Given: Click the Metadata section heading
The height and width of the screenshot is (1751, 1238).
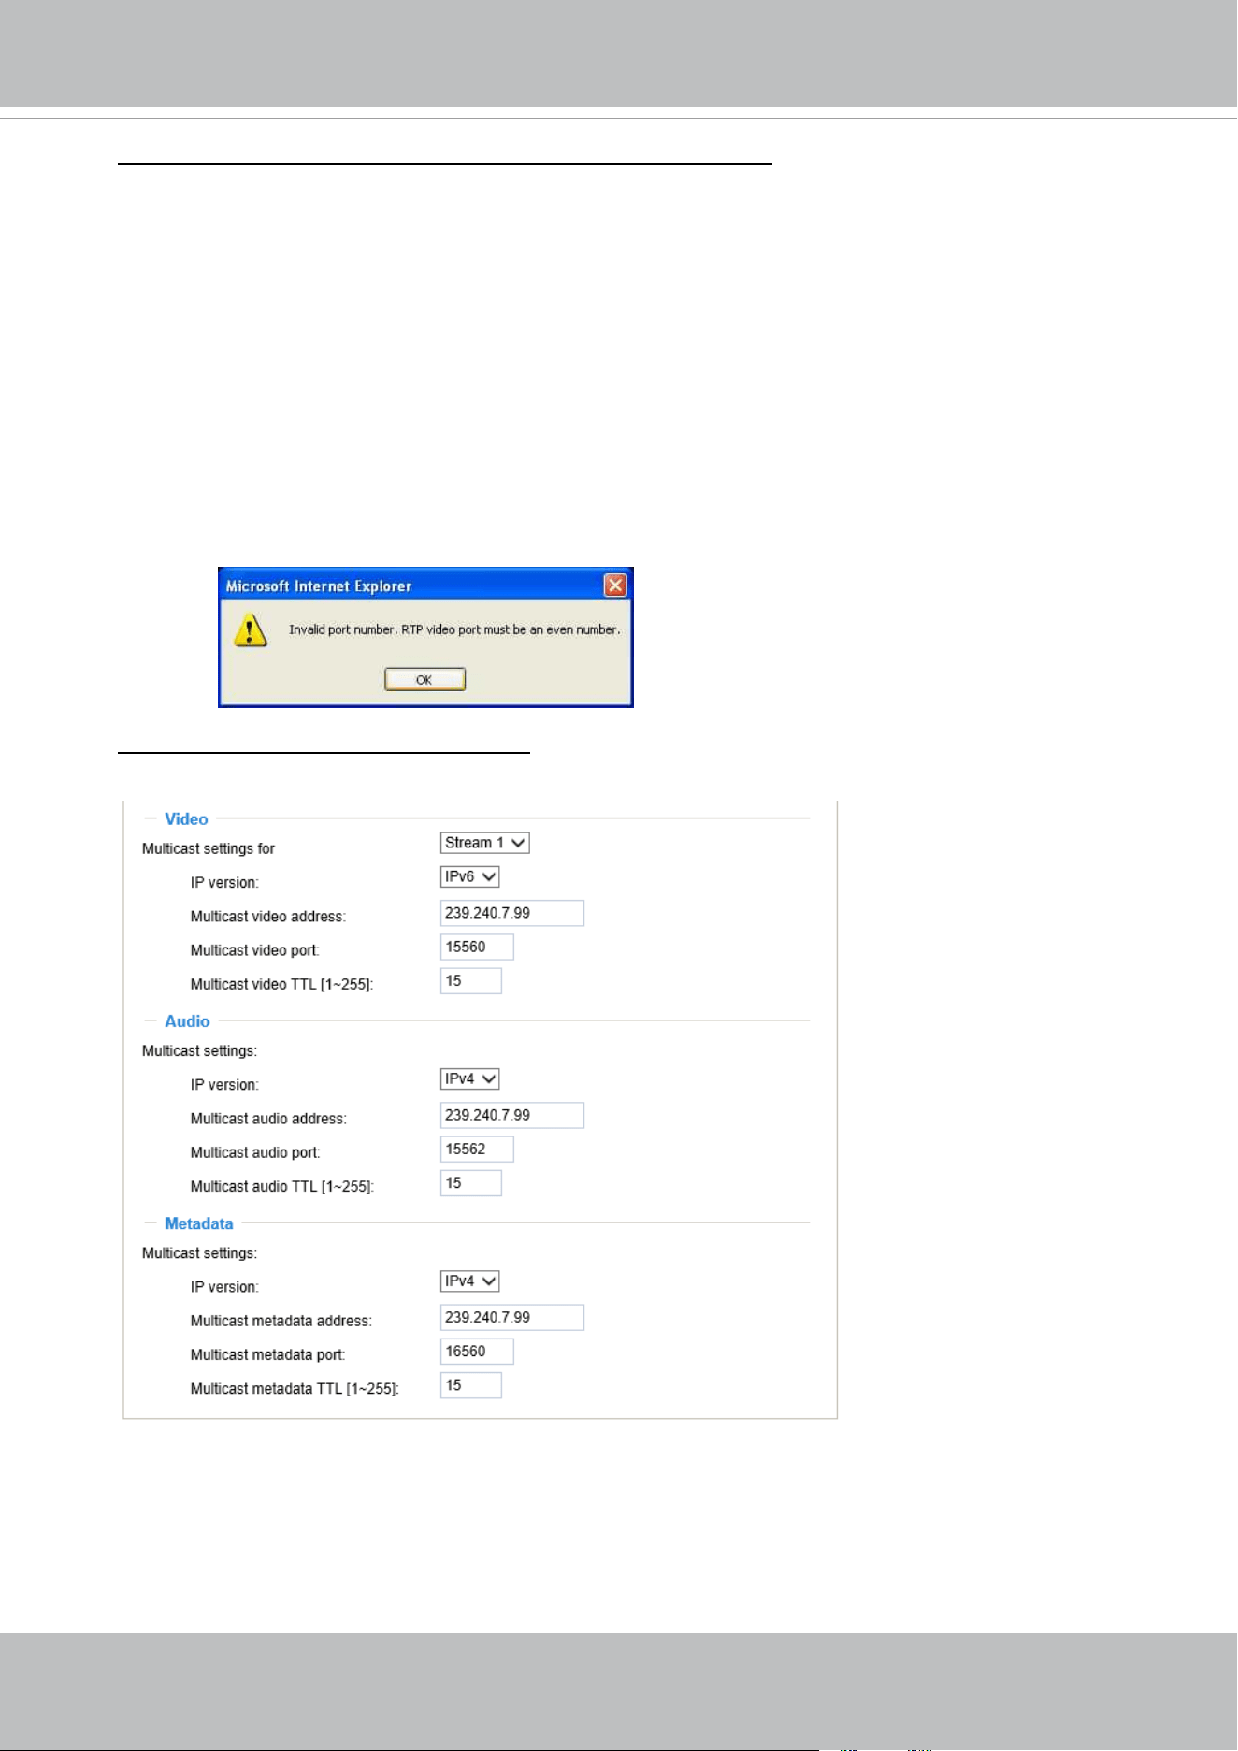Looking at the screenshot, I should pyautogui.click(x=199, y=1223).
